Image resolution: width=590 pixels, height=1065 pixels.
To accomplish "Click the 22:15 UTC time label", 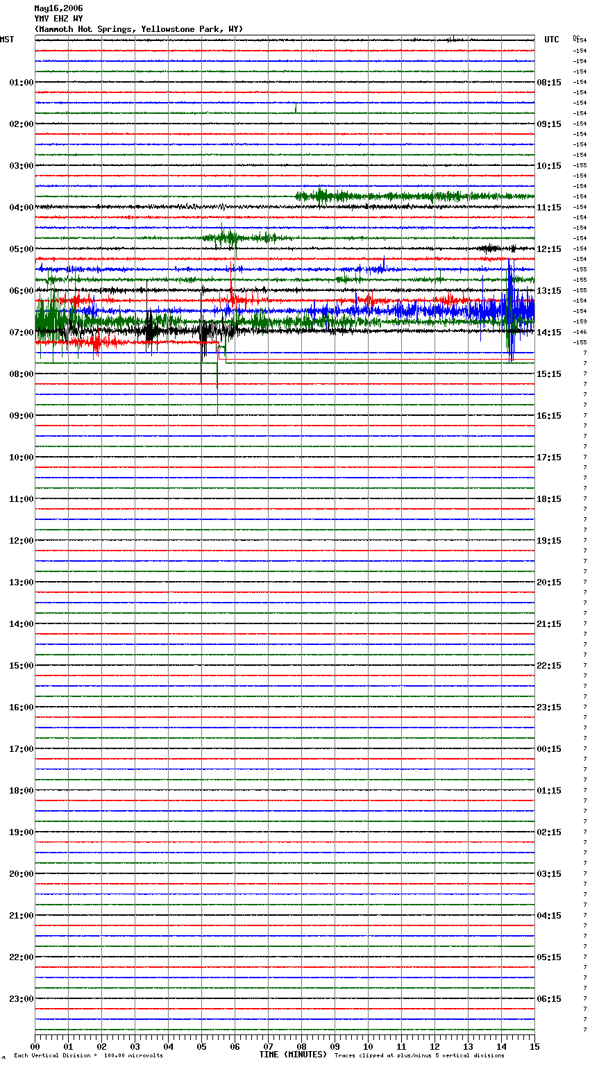I will [x=549, y=666].
